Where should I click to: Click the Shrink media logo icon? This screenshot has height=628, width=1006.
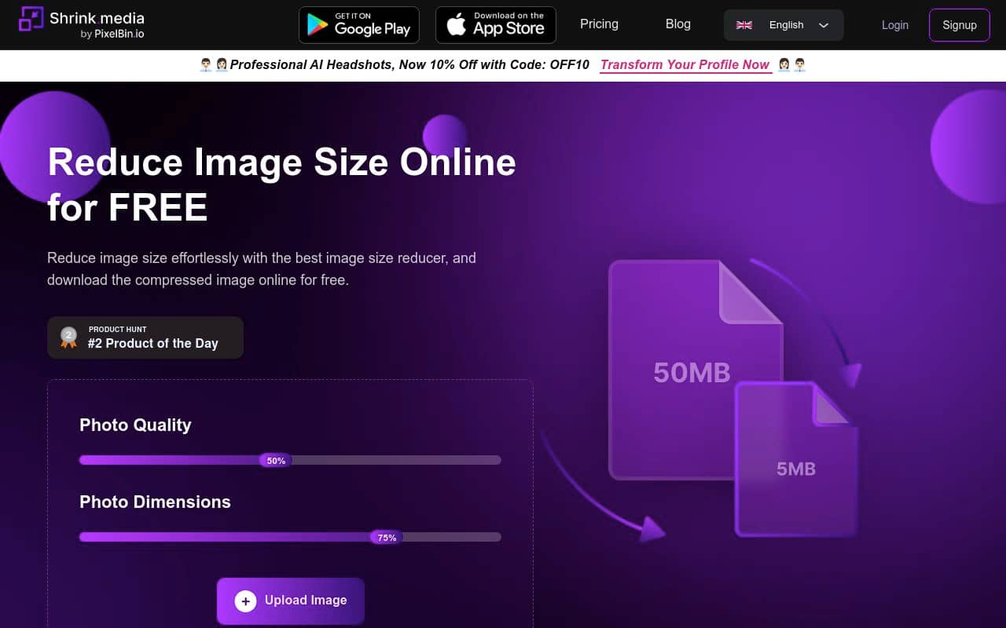coord(31,19)
